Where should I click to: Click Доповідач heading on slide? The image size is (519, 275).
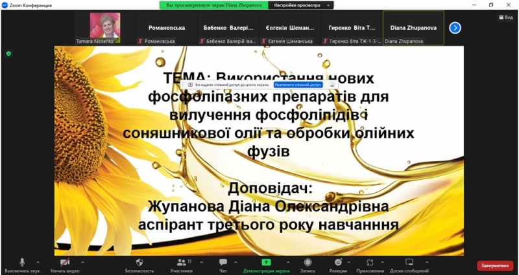(270, 188)
